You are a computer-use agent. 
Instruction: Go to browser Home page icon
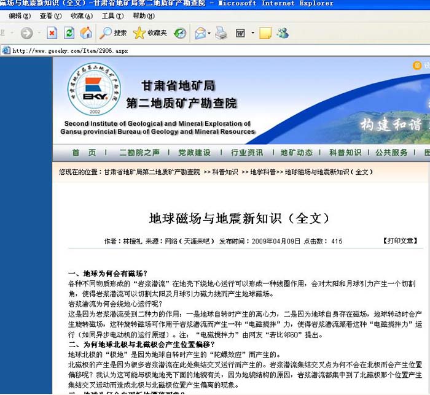tap(86, 33)
